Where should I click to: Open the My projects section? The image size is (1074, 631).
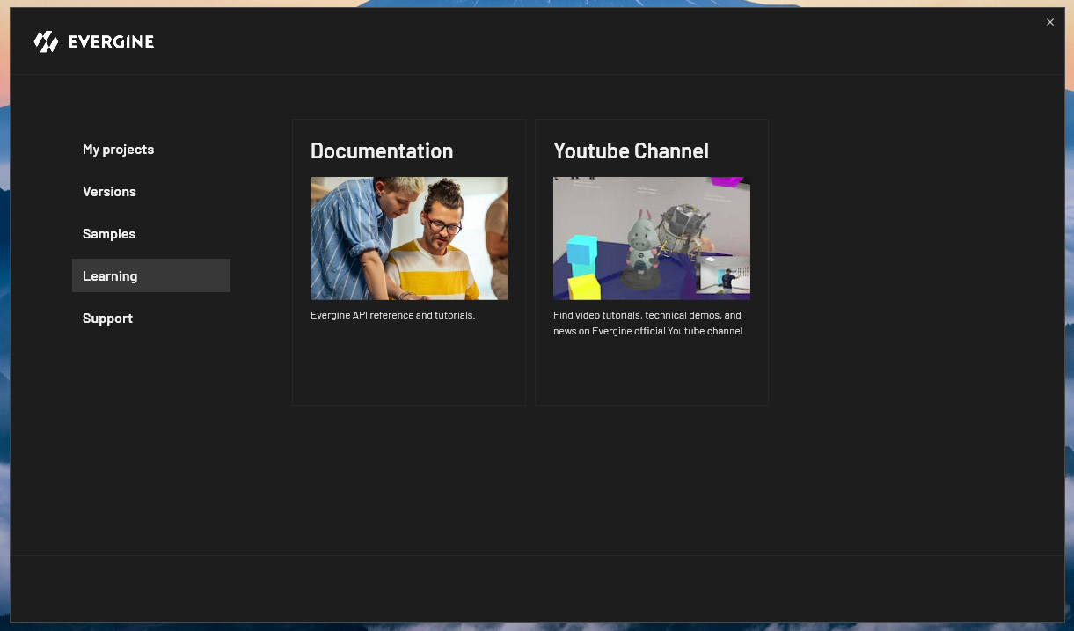coord(118,150)
